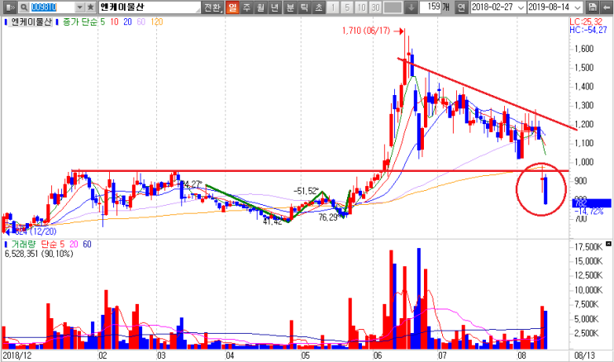This screenshot has height=362, width=614.
Task: Click the 거래량 volume legend label
Action: pyautogui.click(x=23, y=245)
